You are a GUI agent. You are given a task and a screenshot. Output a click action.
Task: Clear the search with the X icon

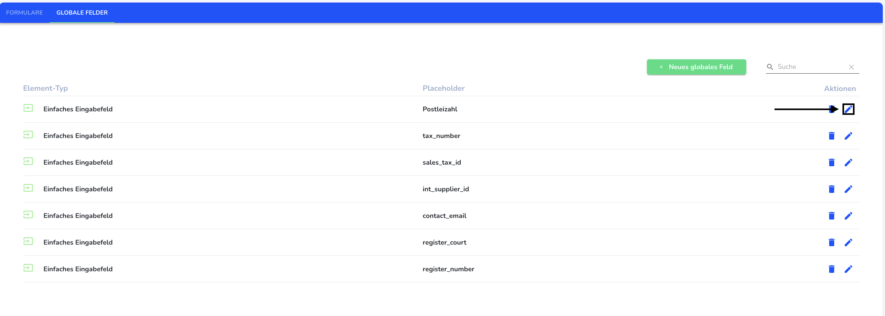(851, 67)
